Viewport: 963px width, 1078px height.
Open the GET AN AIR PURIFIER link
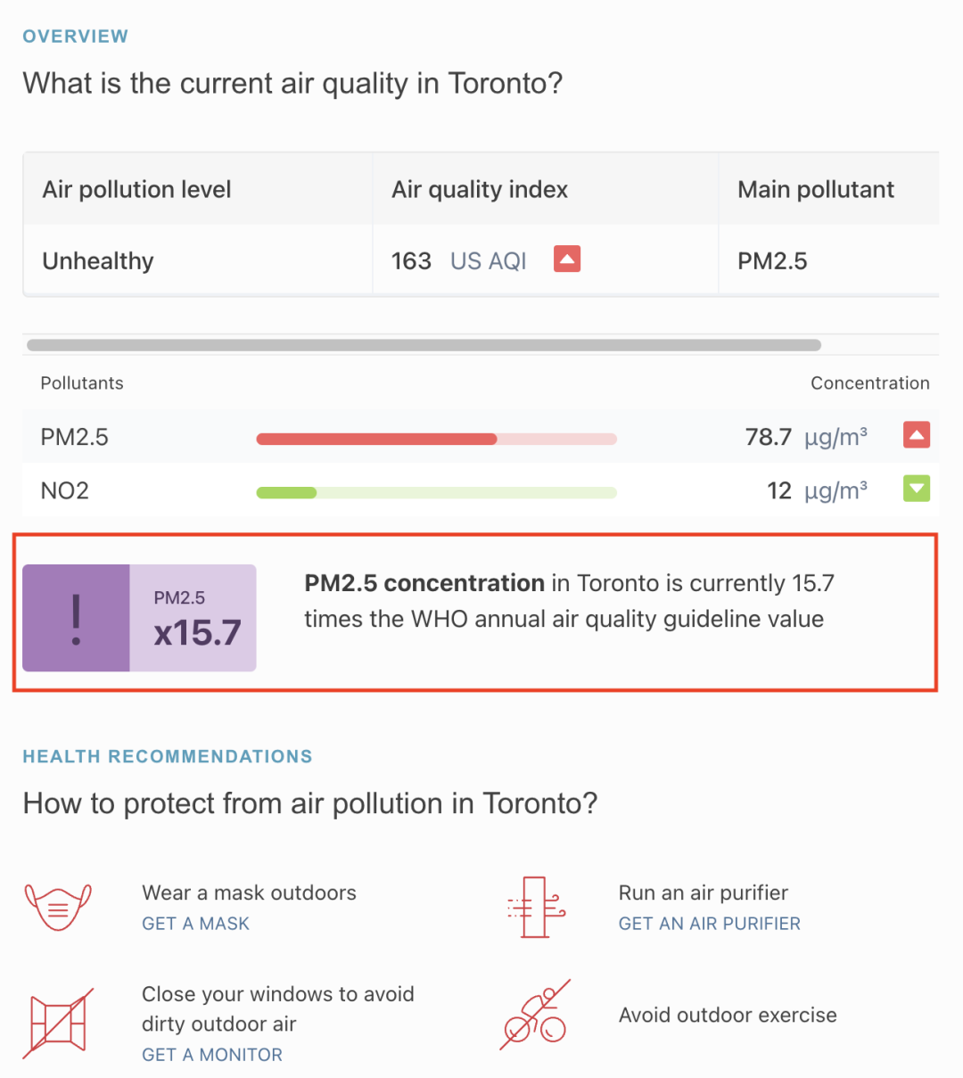[x=709, y=924]
